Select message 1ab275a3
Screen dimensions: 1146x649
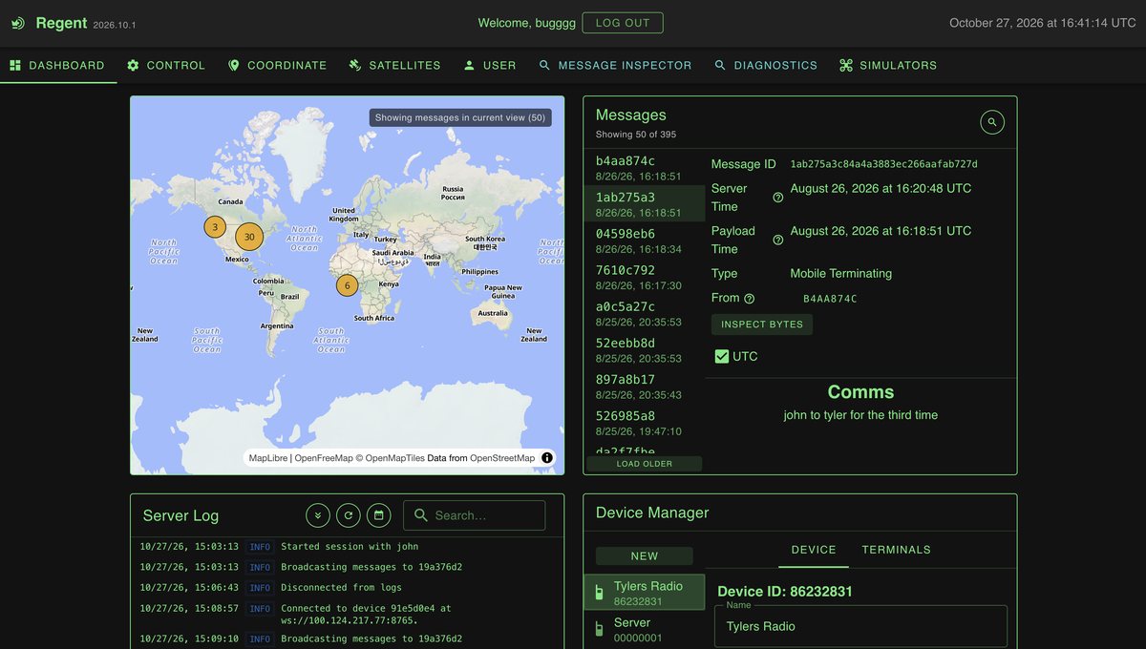644,204
